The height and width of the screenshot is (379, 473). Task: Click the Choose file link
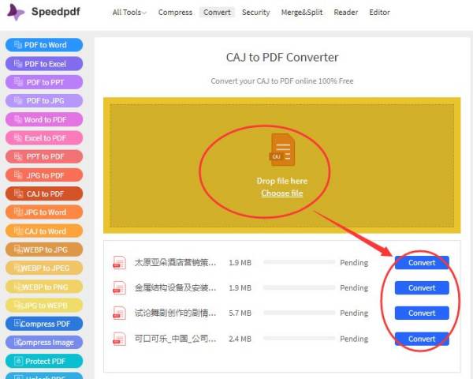(282, 193)
